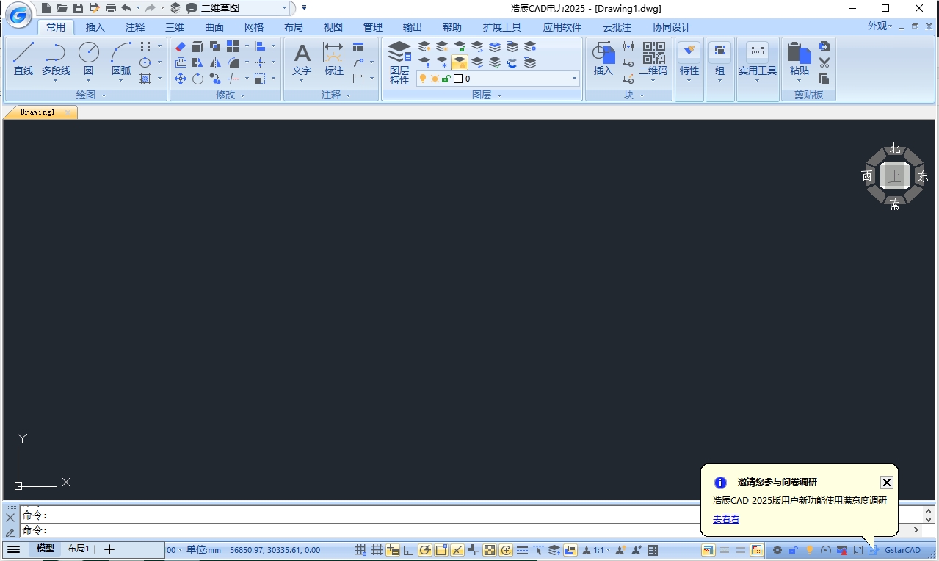Click the layer color swatch box
This screenshot has height=561, width=939.
(458, 79)
